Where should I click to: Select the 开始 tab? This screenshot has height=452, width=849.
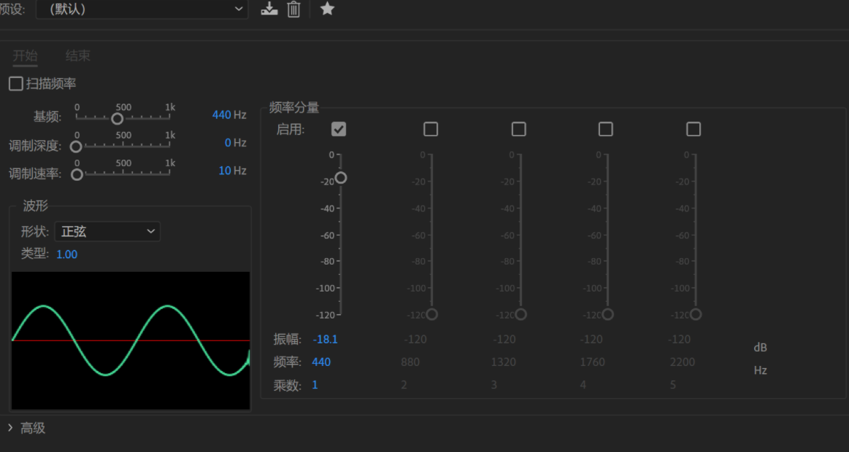point(24,55)
